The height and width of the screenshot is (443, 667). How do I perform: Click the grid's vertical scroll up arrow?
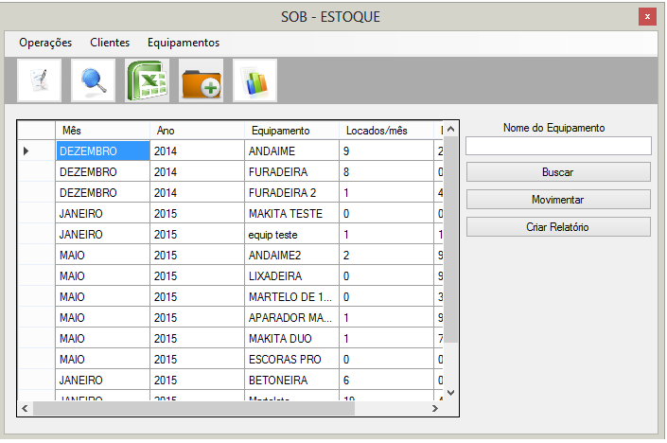coord(450,130)
